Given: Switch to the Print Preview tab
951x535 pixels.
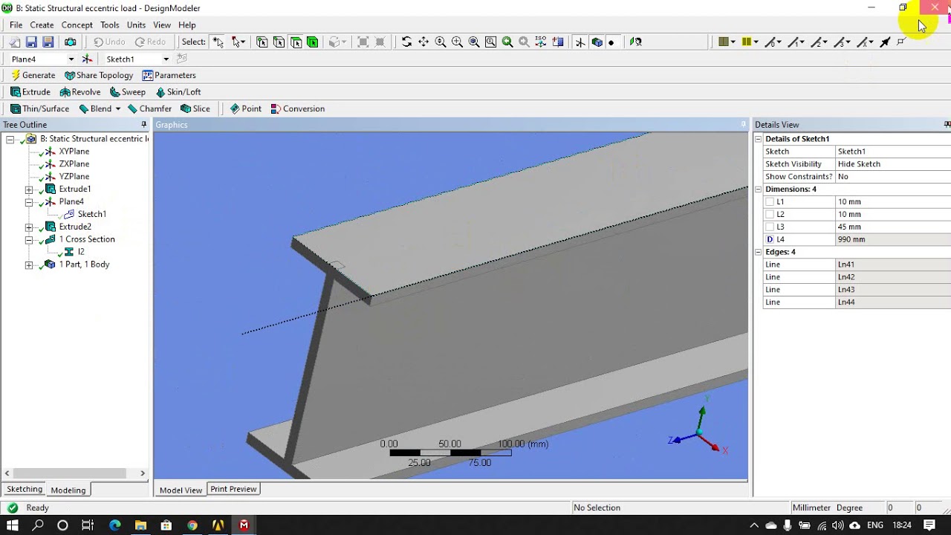Looking at the screenshot, I should tap(233, 489).
